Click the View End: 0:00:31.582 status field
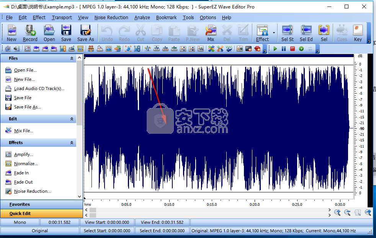 tap(162, 222)
